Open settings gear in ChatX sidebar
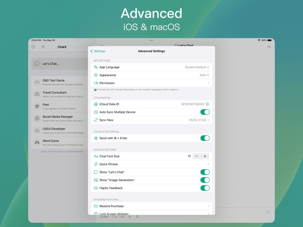Viewport: 303px width, 227px height. pyautogui.click(x=33, y=47)
